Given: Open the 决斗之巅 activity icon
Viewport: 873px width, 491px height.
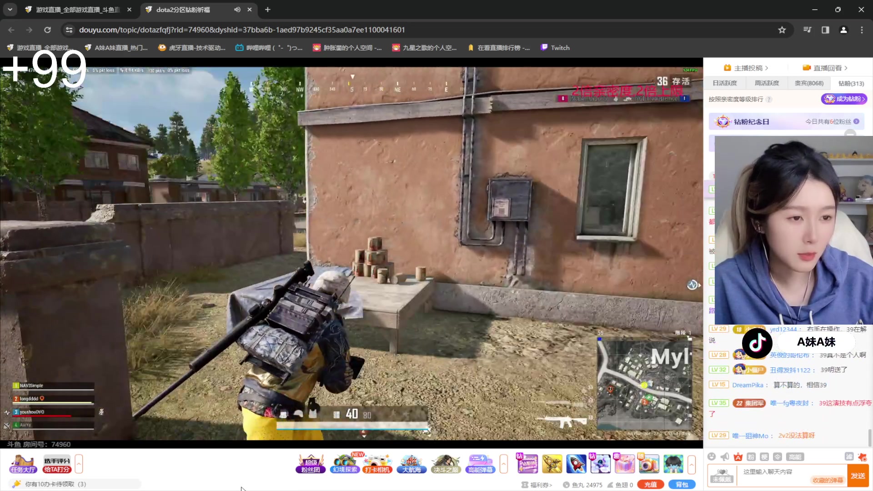Looking at the screenshot, I should tap(446, 464).
